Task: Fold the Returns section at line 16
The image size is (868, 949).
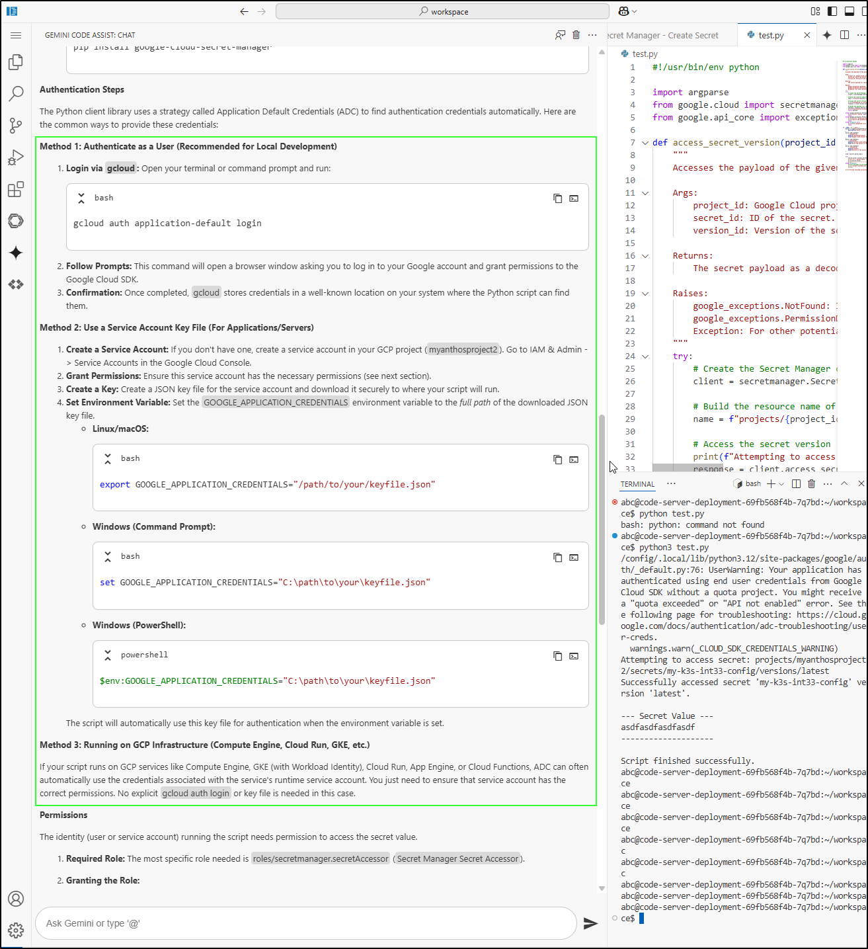Action: click(x=645, y=256)
